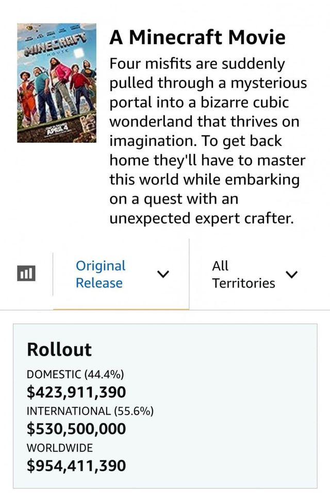The image size is (330, 493).
Task: Click the "Four misfits" opening description line
Action: click(197, 64)
